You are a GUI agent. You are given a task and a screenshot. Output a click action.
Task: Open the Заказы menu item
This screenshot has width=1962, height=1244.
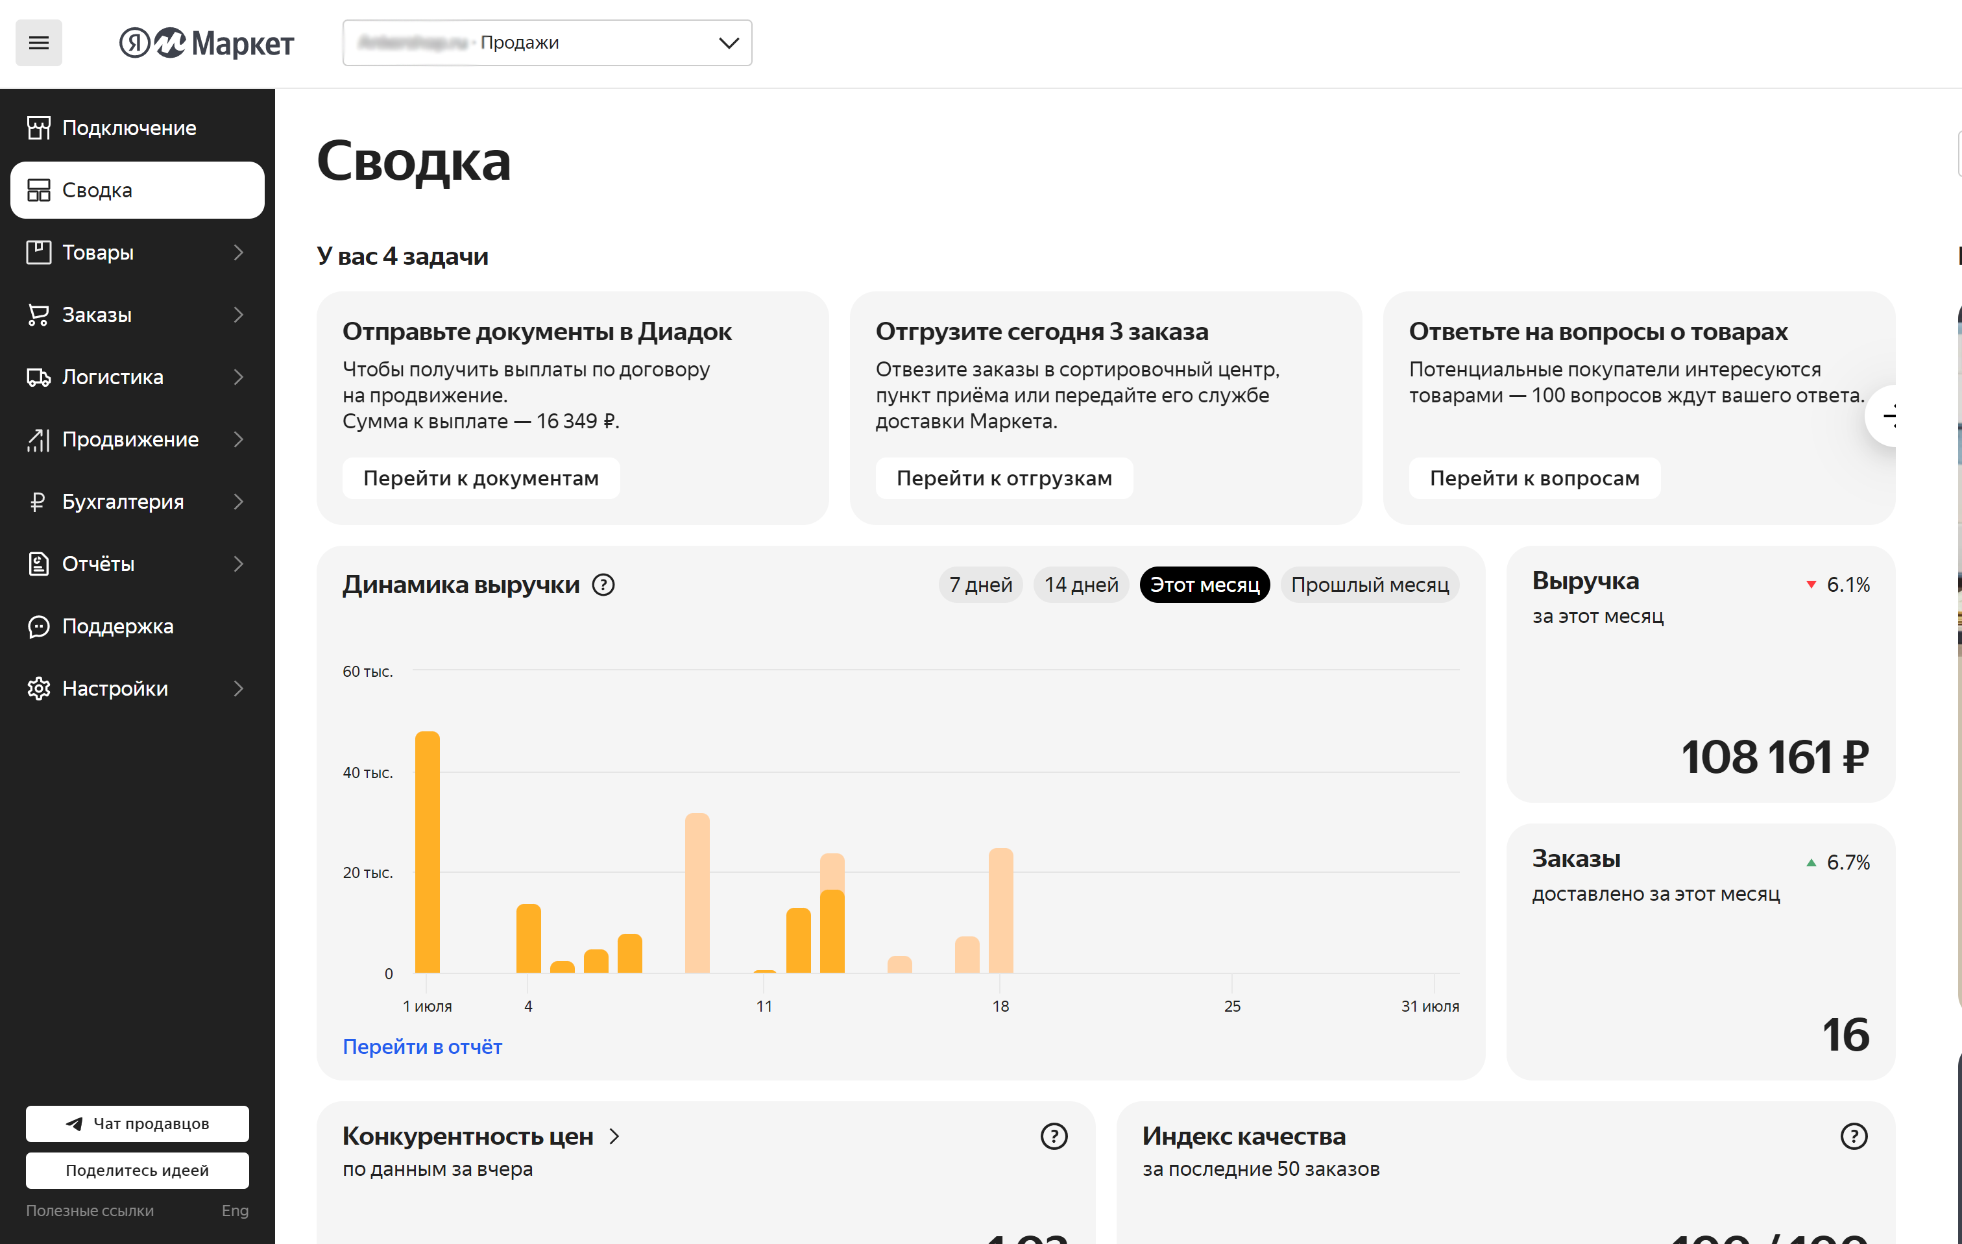pyautogui.click(x=137, y=315)
